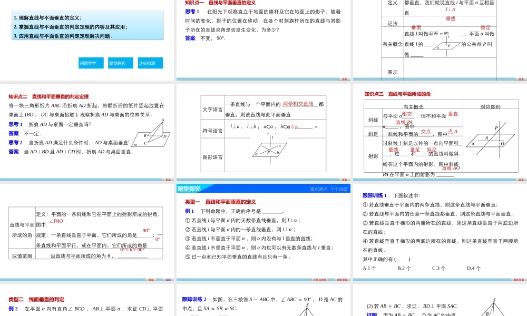527x316 pixels.
Task: Select the learning objectives list box
Action: (87, 25)
